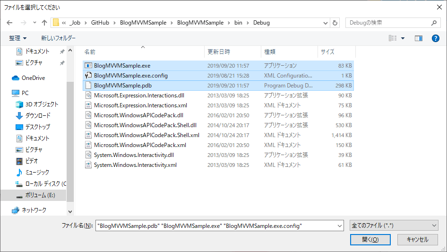Expand the file name history dropdown
The width and height of the screenshot is (447, 252).
(340, 226)
